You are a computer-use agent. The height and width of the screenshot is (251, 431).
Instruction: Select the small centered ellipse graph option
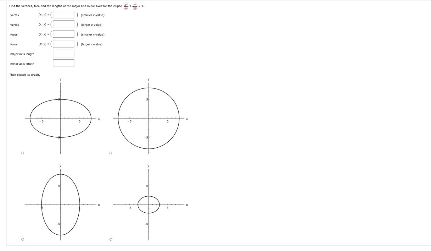coord(110,239)
